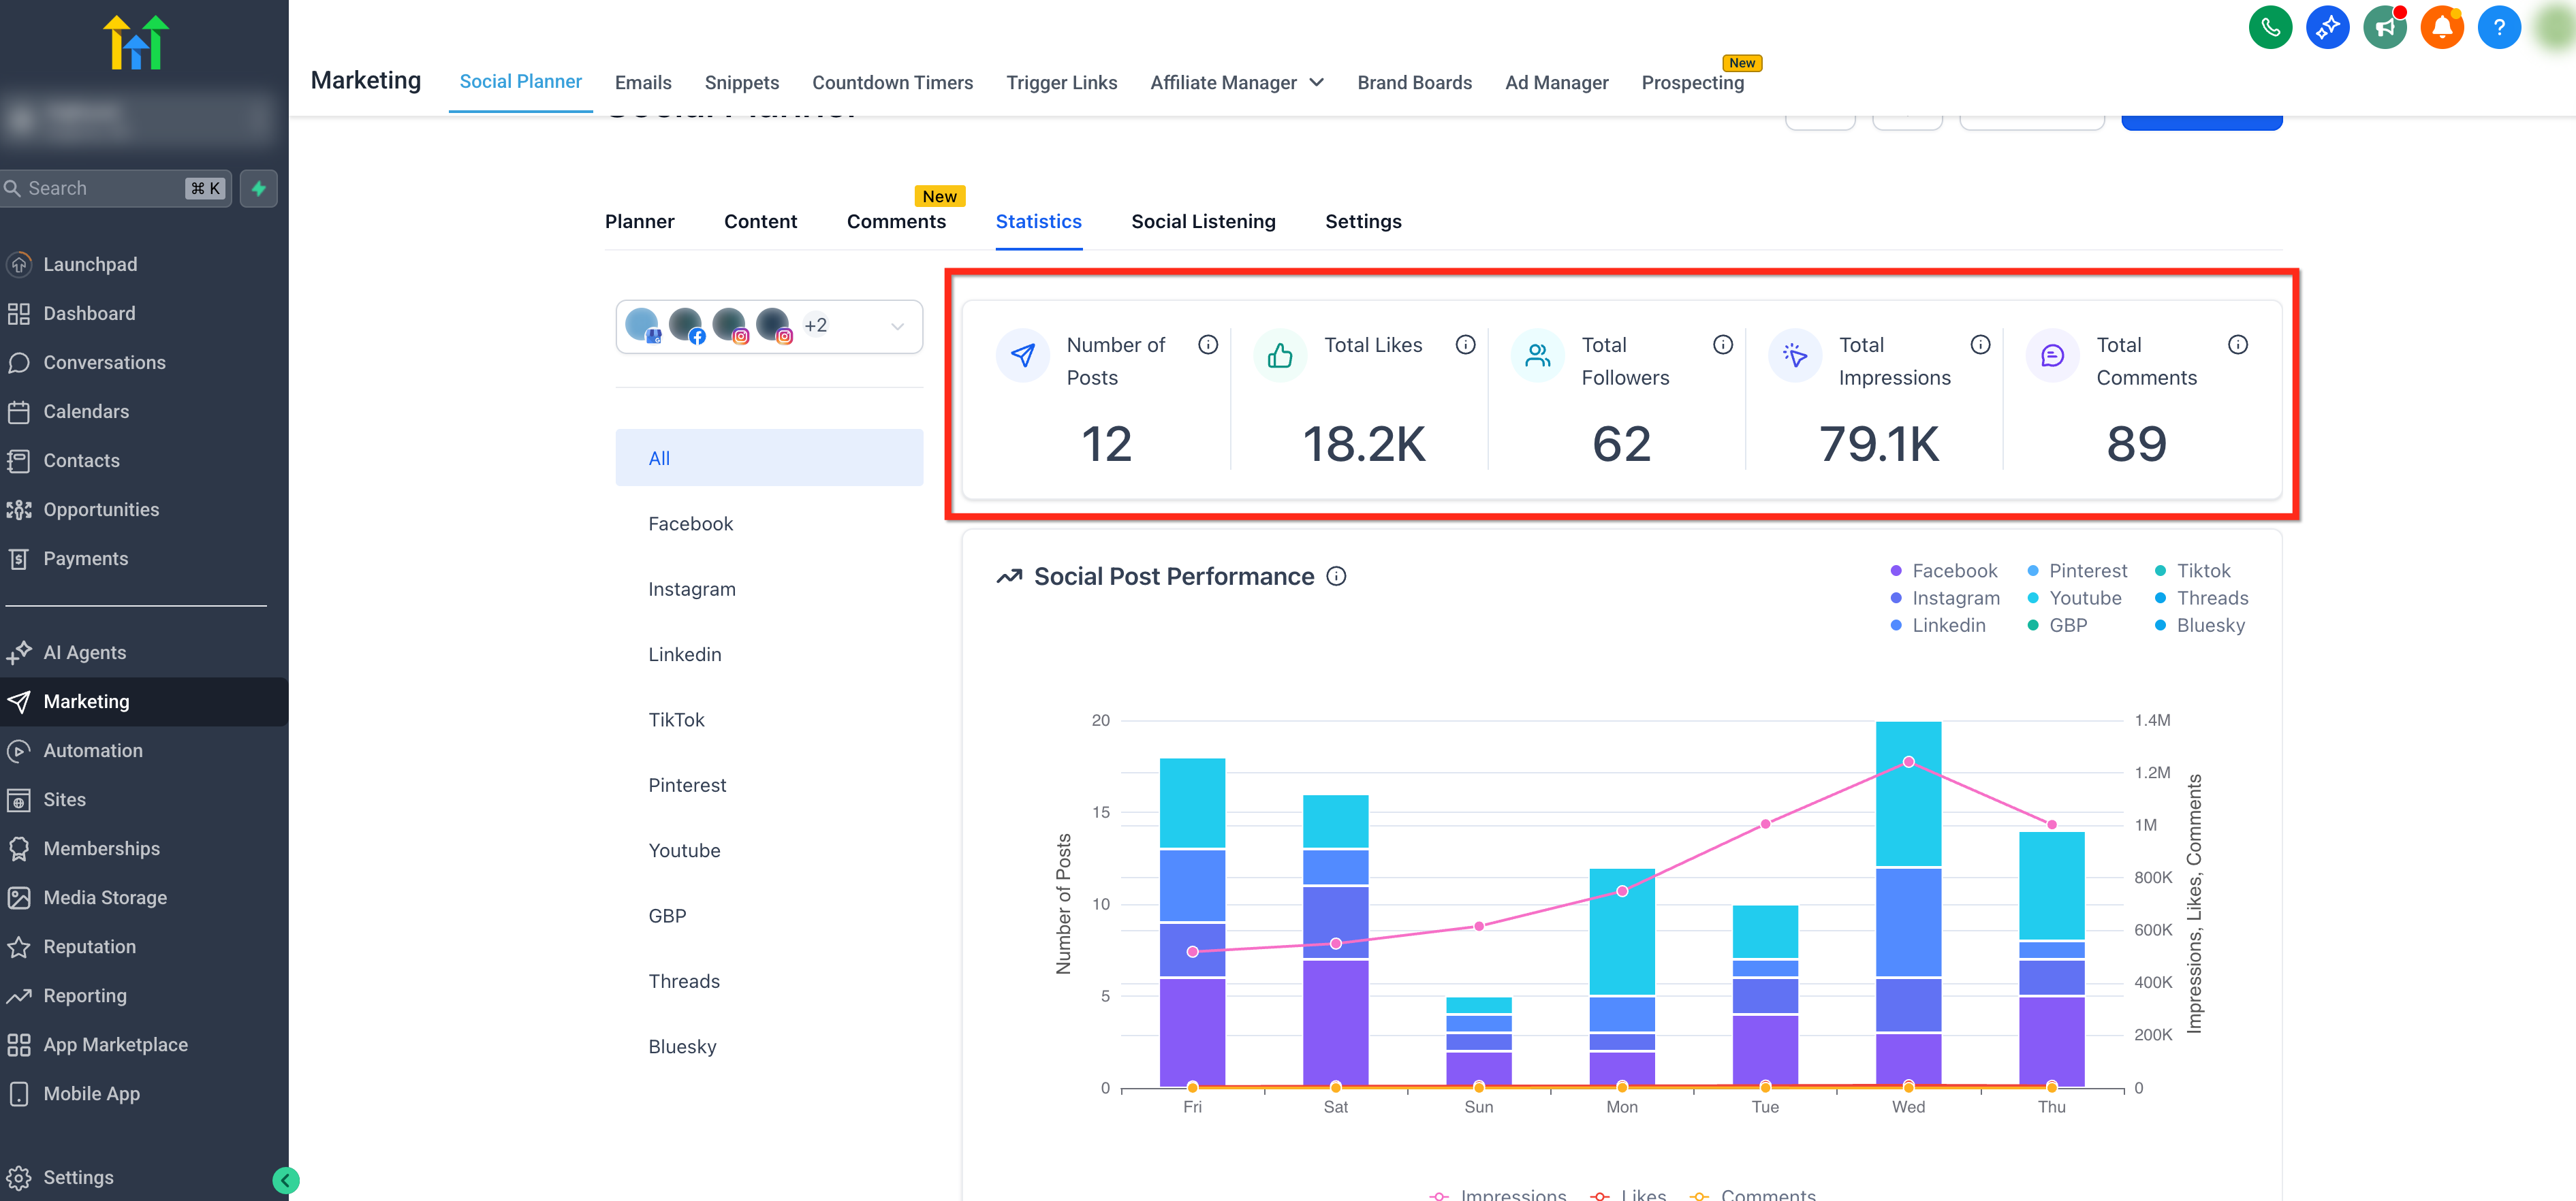2576x1201 pixels.
Task: Click the green lightning quick actions icon
Action: point(259,188)
